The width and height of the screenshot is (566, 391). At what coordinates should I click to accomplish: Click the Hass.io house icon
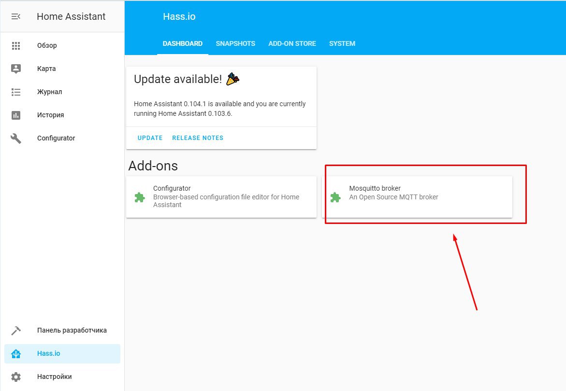(x=16, y=354)
